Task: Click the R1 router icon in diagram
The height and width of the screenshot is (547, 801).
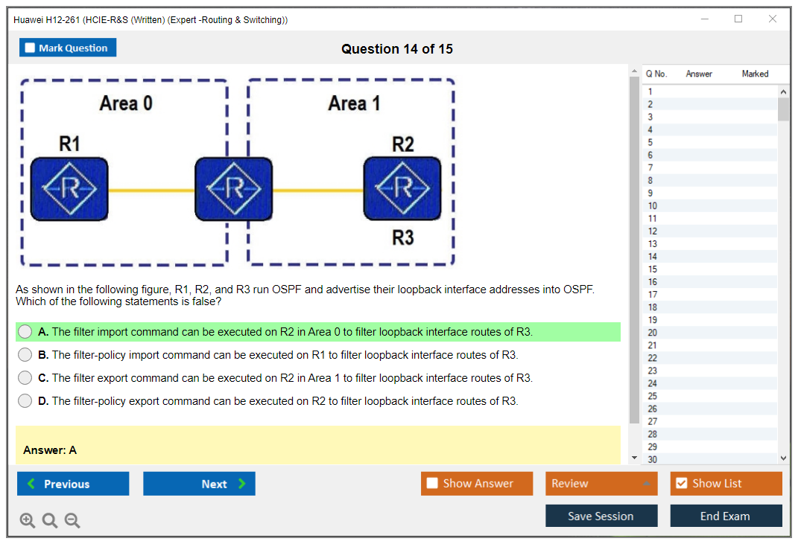Action: [69, 189]
